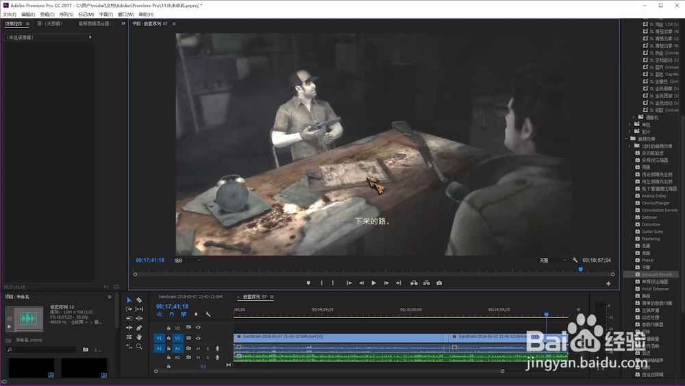This screenshot has height=386, width=685.
Task: Switch to bandicam sequence timeline tab
Action: (190, 296)
